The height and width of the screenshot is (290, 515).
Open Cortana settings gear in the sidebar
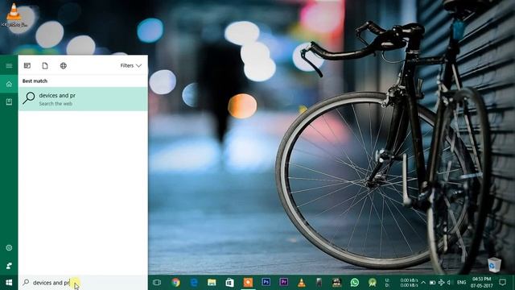click(9, 247)
